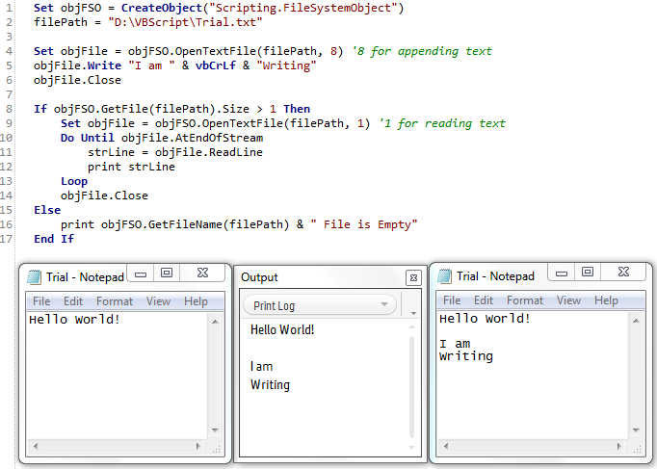
Task: Click the left Trial Notepad title icon
Action: coord(35,277)
